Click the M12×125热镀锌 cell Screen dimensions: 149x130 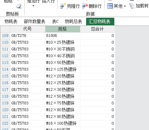tap(63, 69)
